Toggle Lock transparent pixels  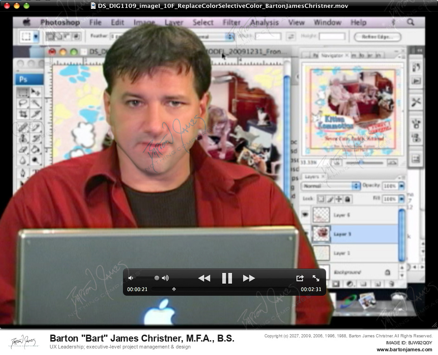pos(321,199)
